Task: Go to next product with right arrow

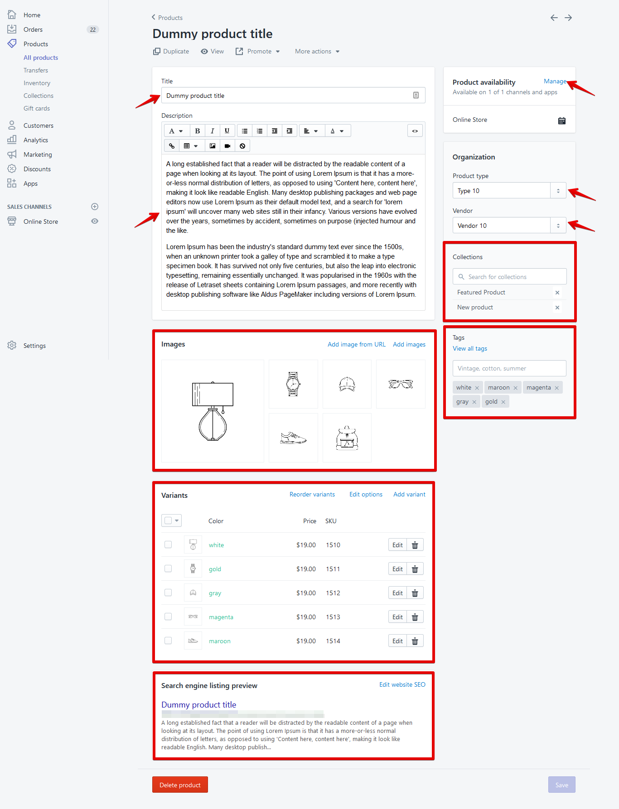Action: (x=568, y=18)
